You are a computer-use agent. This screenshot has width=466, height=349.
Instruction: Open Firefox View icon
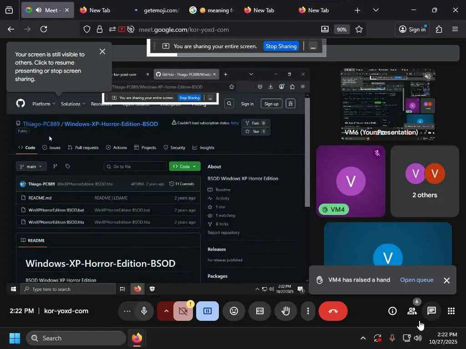coord(9,10)
